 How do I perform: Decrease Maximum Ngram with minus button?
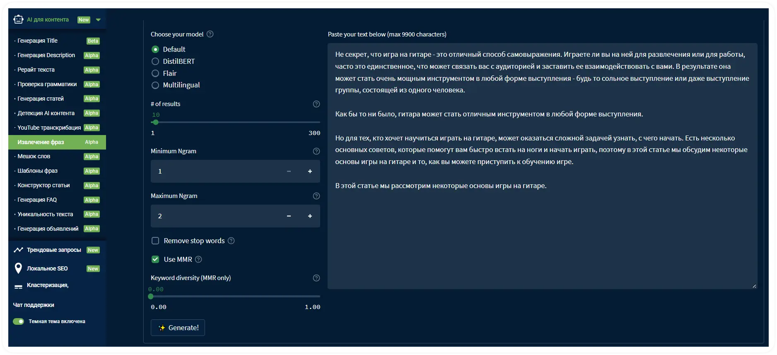pos(289,216)
